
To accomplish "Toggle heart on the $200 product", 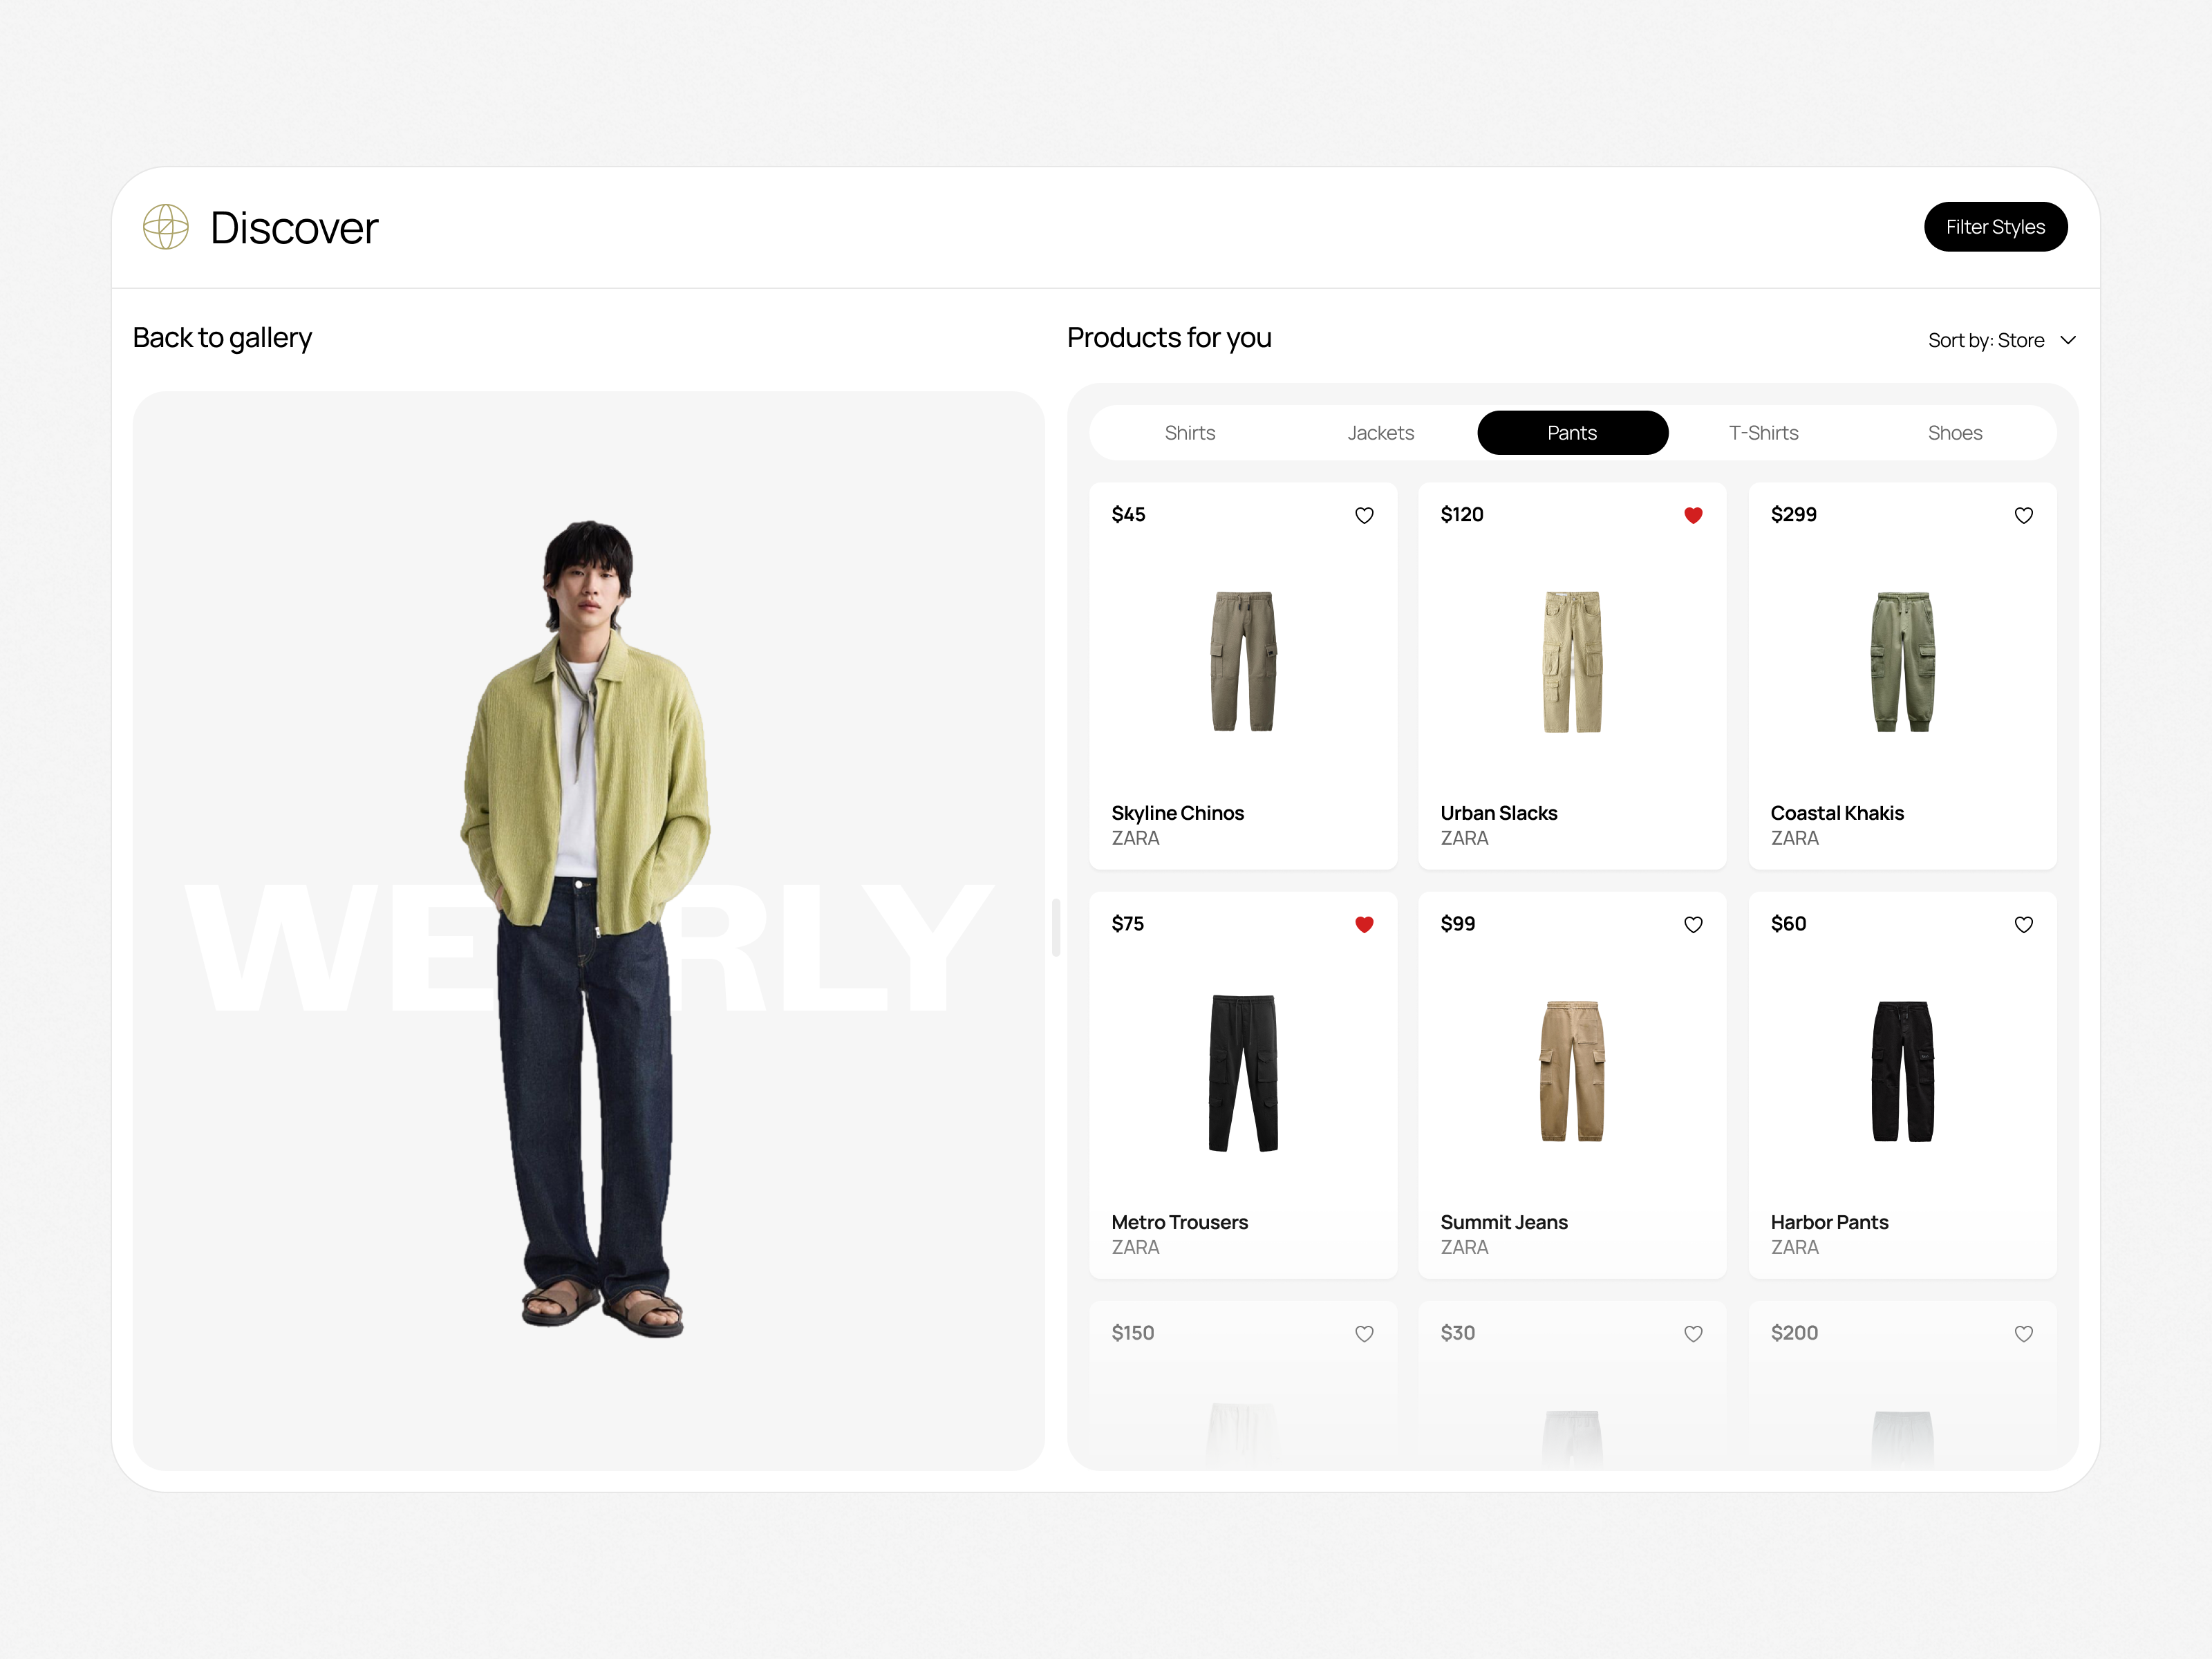I will click(2023, 1333).
